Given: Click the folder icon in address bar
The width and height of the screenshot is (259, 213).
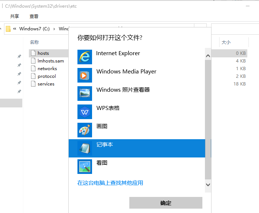Looking at the screenshot, I should tap(8, 29).
